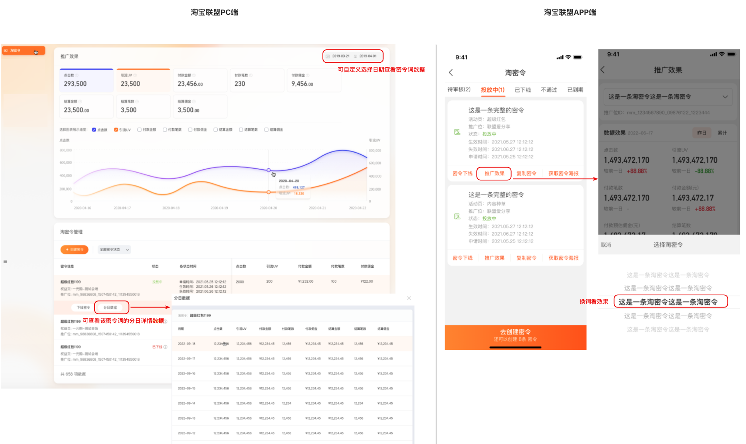
Task: Switch to the 投放中(1) tab
Action: point(493,90)
